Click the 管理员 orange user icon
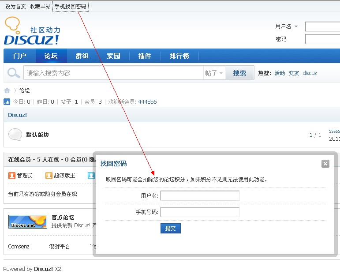Image resolution: width=340 pixels, height=274 pixels. click(x=12, y=175)
